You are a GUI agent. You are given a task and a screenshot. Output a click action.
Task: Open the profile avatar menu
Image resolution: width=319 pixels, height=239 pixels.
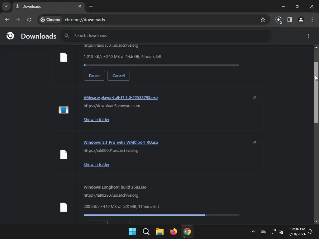click(301, 20)
